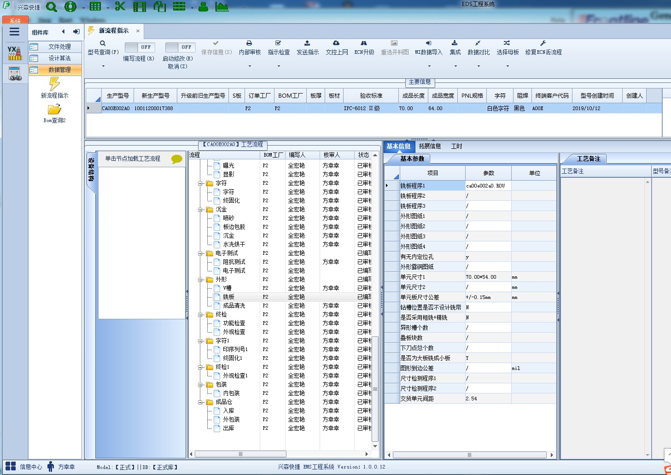
Task: Click 文控上网 cloud icon
Action: click(x=336, y=43)
